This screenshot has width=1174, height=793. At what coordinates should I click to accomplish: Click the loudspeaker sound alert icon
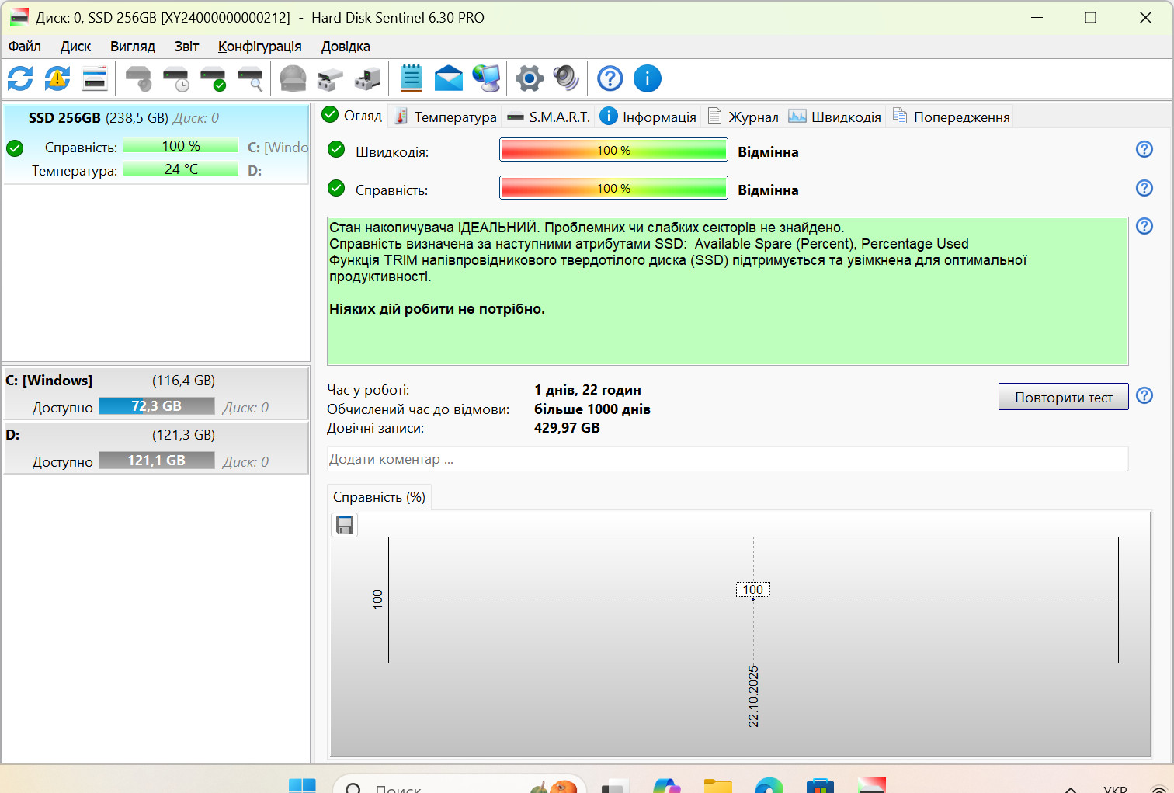(x=567, y=78)
